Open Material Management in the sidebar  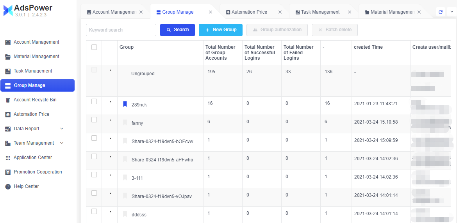[36, 57]
